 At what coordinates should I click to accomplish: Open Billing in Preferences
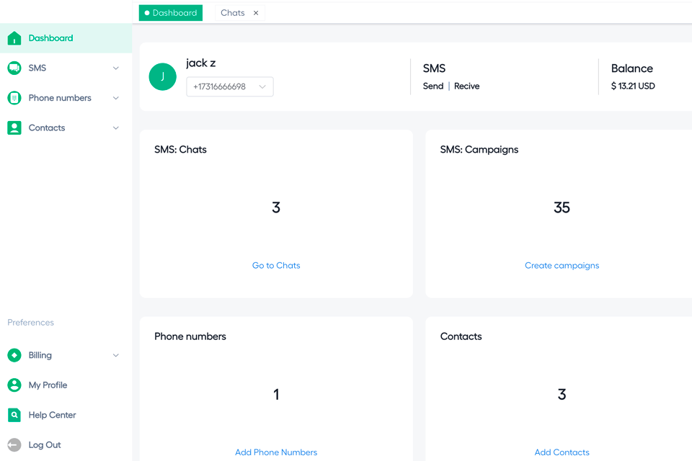[x=66, y=355]
